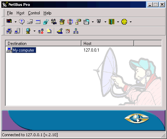Viewport: 167px width, 139px height.
Task: Click the computers with red cross icon
Action: pyautogui.click(x=41, y=31)
